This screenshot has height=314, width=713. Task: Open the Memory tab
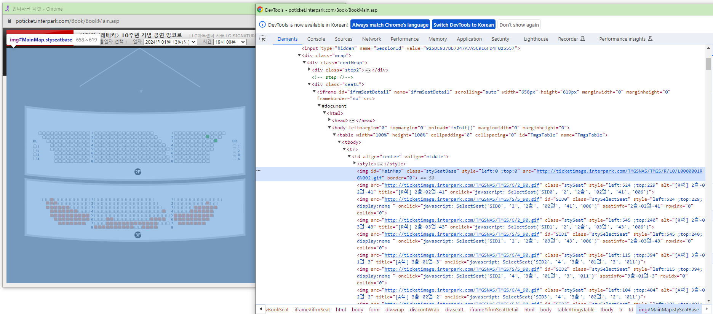point(438,39)
